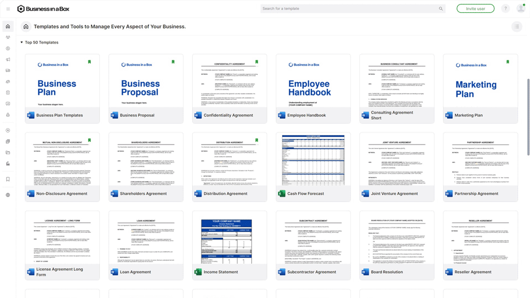Click the Non-Disclosure Agreement title
Viewport: 530px width, 298px height.
coord(62,194)
